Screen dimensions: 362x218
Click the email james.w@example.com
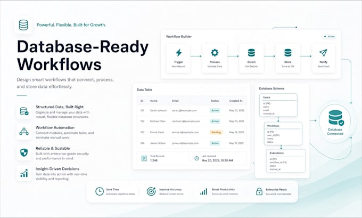[185, 143]
